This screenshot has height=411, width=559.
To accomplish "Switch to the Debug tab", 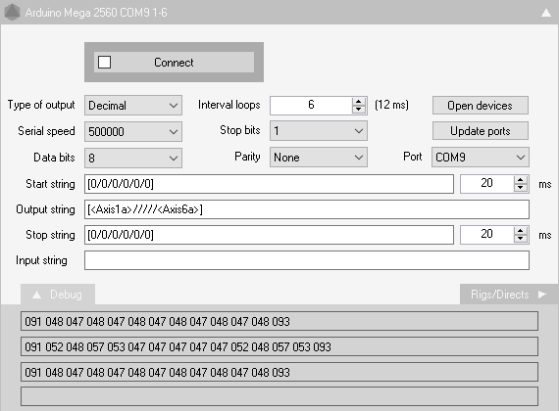I will [58, 295].
